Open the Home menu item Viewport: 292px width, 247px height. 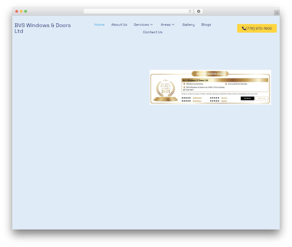coord(99,25)
